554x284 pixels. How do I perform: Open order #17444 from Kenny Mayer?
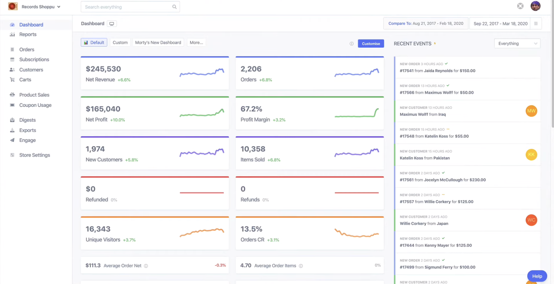pos(467,242)
